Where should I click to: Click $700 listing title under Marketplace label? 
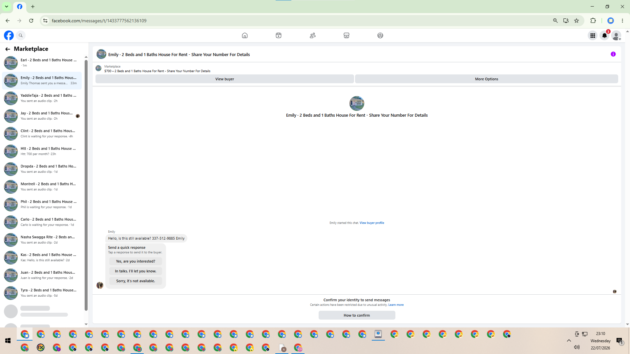(157, 71)
